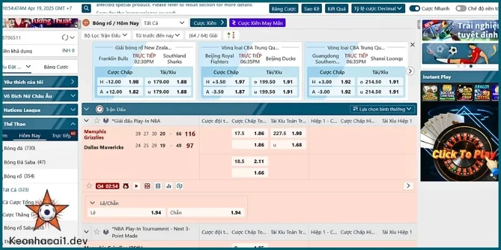Show match statistics bar chart icon
This screenshot has height=250, width=501.
pos(168,186)
